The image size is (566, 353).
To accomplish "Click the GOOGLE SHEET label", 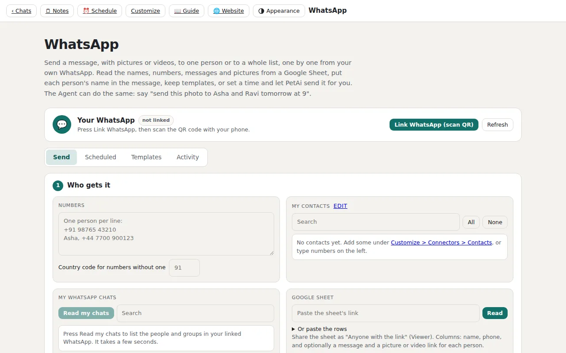I will tap(313, 297).
